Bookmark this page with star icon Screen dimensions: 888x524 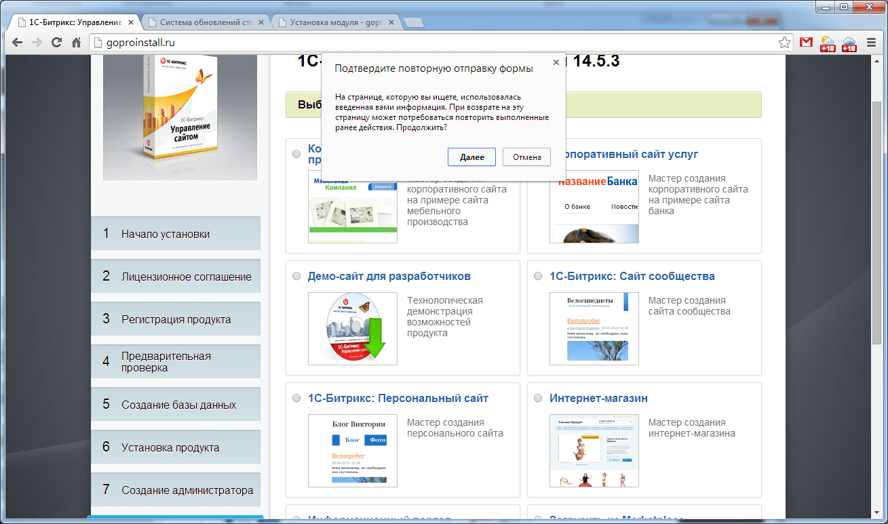point(784,43)
